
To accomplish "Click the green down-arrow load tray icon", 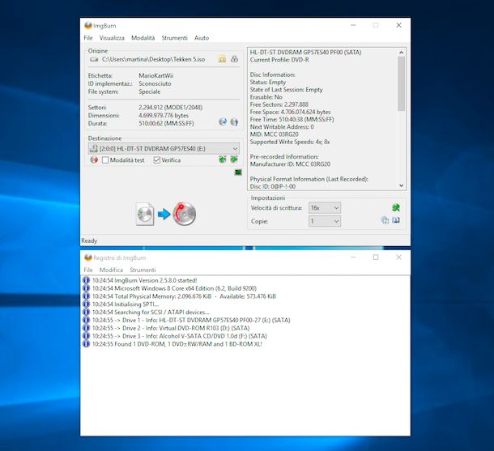I will click(234, 160).
